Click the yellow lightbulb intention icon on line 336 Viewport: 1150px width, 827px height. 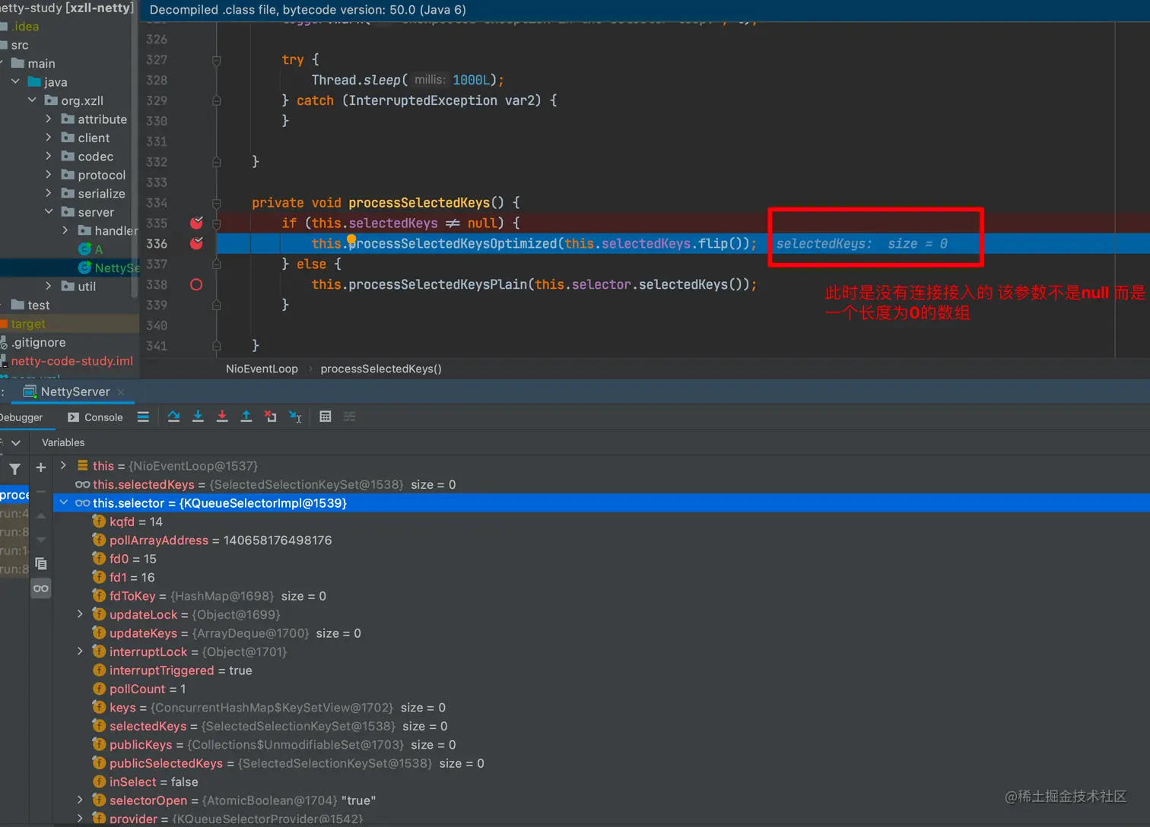click(351, 240)
